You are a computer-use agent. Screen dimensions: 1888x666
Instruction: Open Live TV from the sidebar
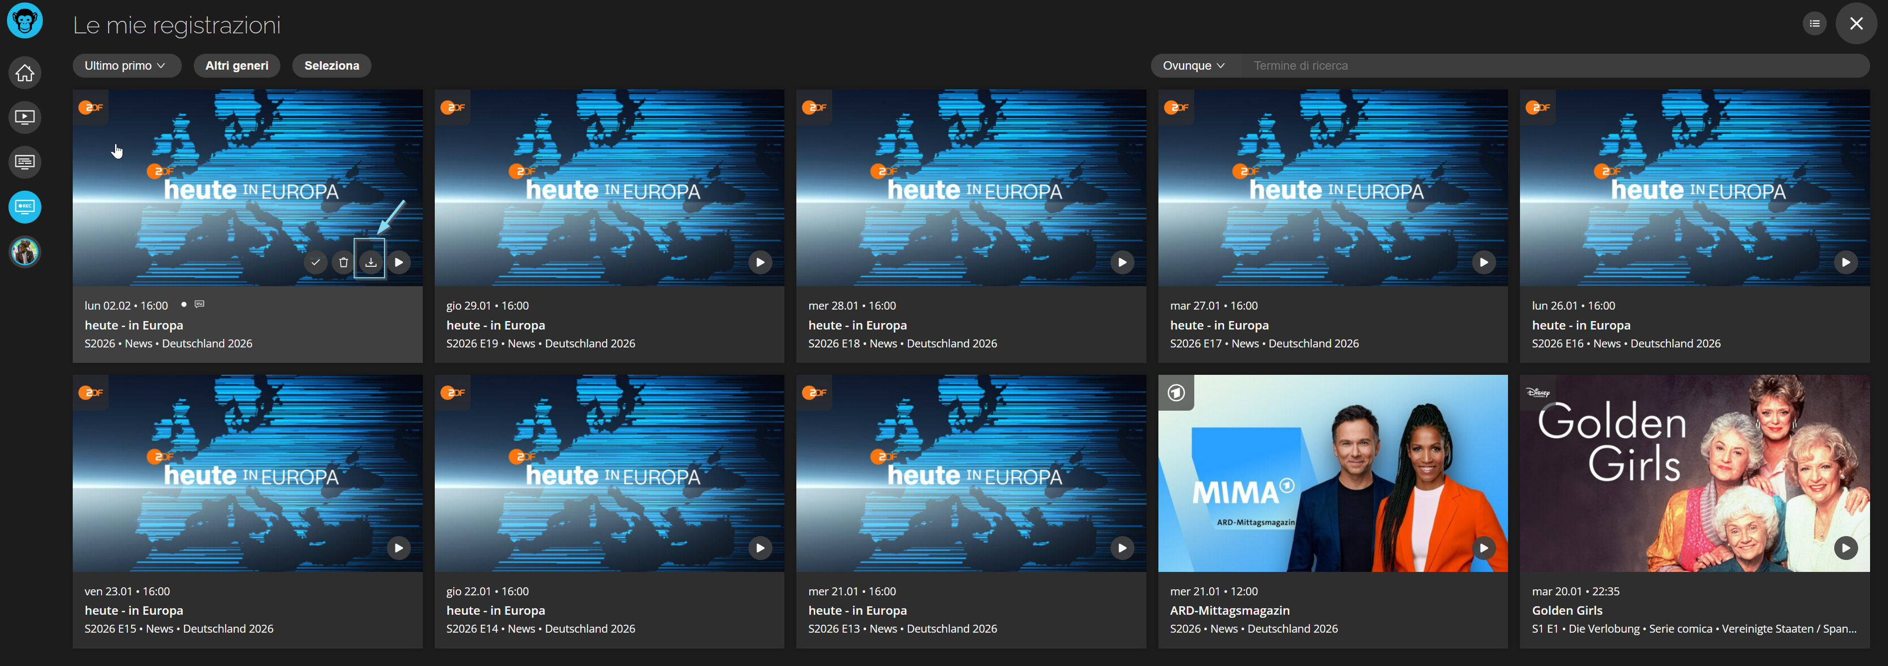point(25,117)
